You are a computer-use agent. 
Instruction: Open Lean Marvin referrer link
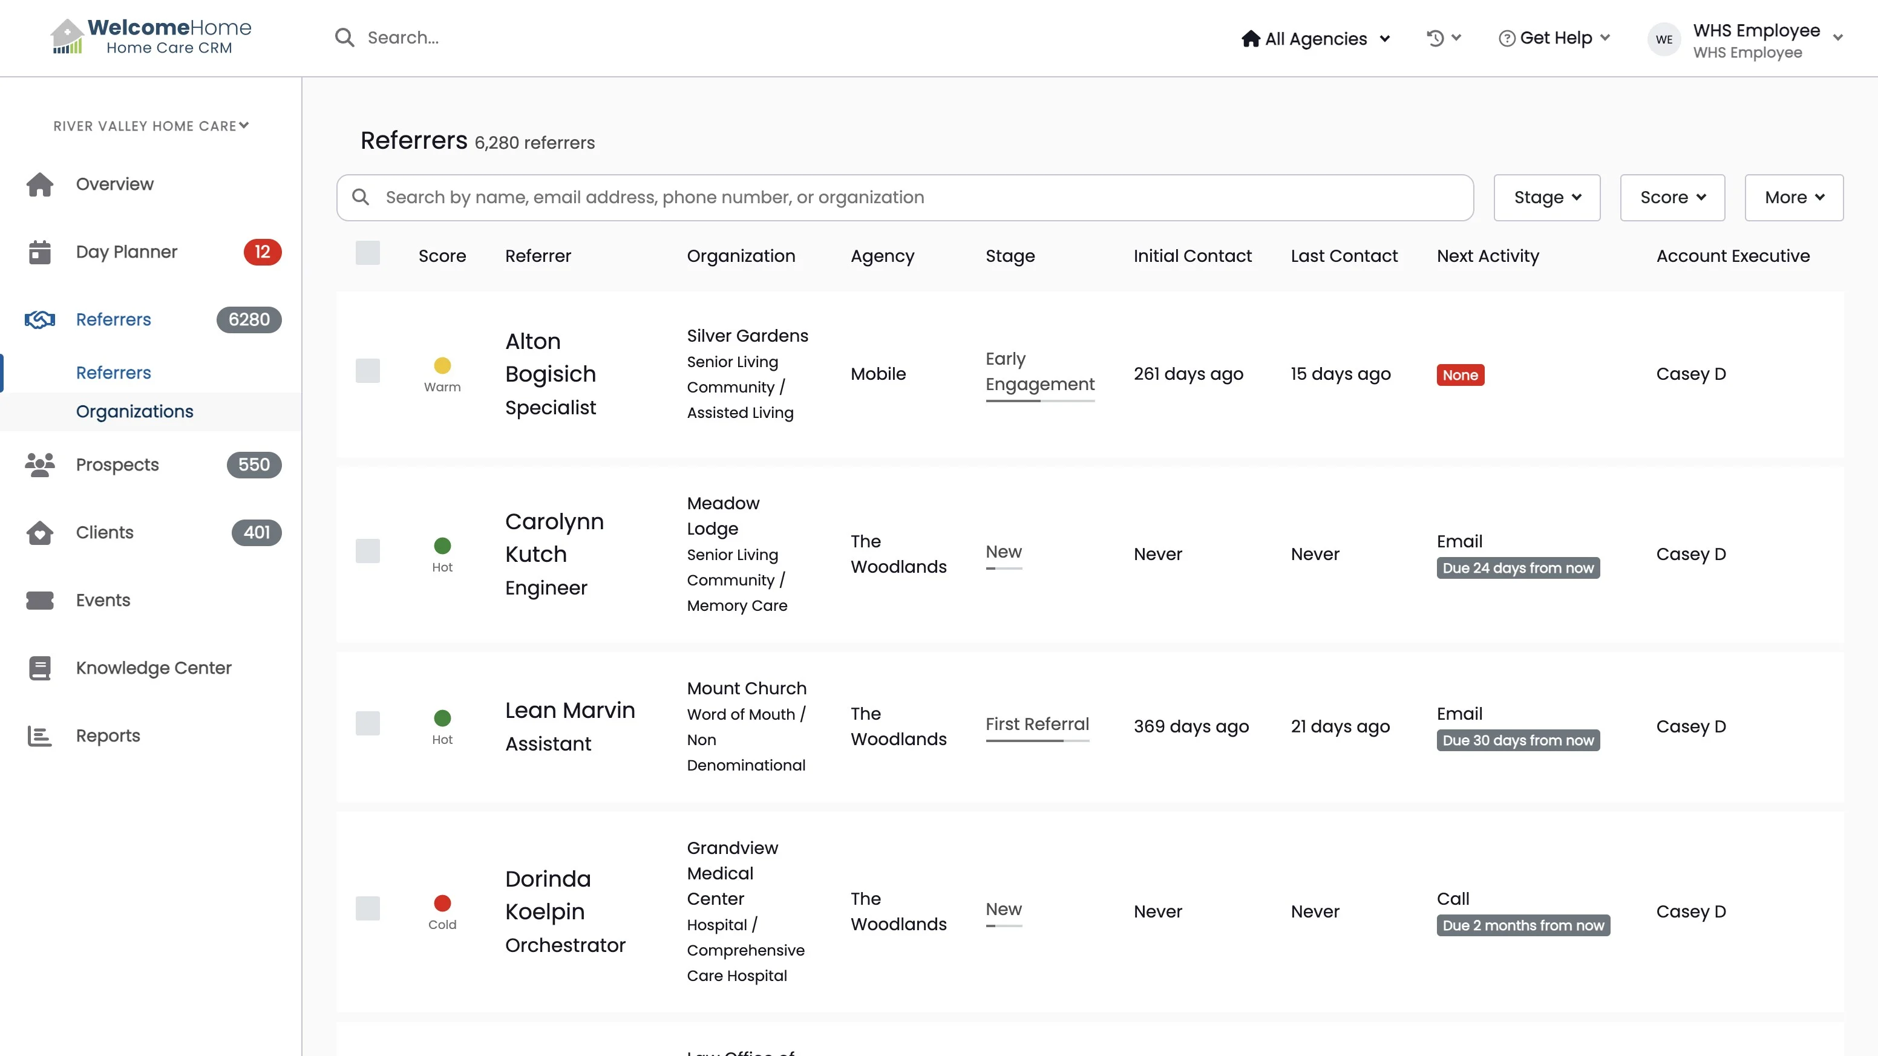569,710
